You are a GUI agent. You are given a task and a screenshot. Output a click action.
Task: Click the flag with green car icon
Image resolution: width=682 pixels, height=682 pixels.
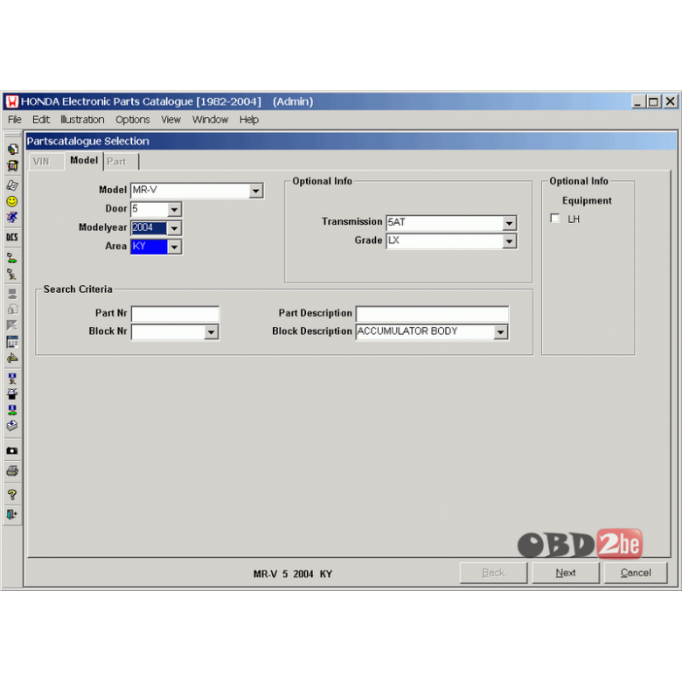[12, 258]
